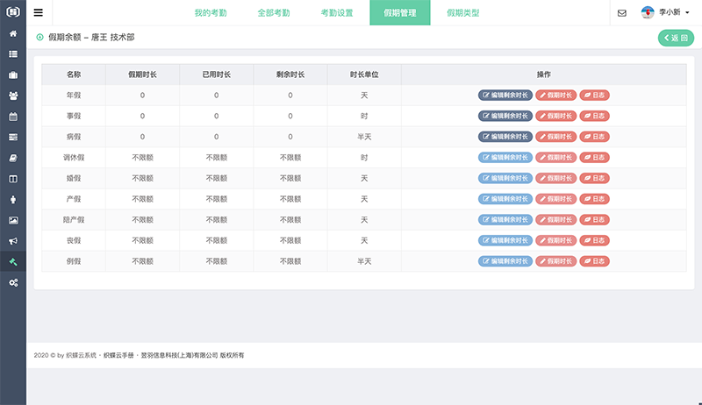
Task: Click 编辑剩余时长 for 年假 row
Action: coord(505,95)
